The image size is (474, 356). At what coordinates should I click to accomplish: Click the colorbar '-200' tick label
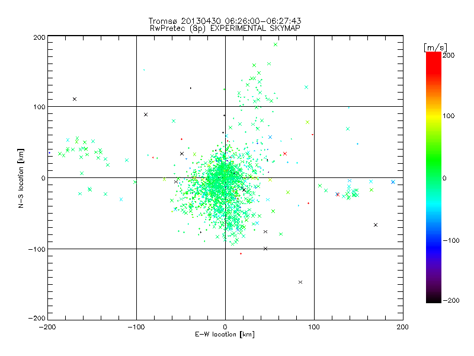coord(451,301)
